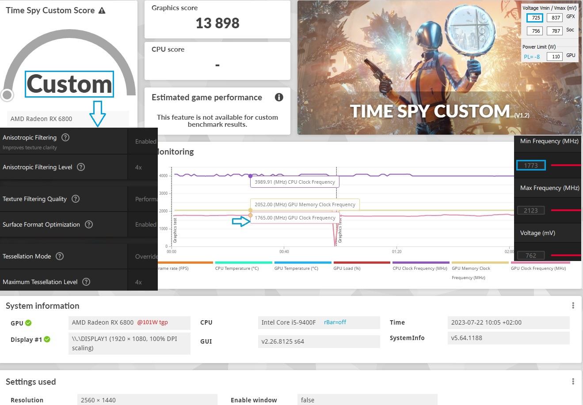The height and width of the screenshot is (405, 583).
Task: Click the Graphics score value 13 898
Action: pos(217,23)
